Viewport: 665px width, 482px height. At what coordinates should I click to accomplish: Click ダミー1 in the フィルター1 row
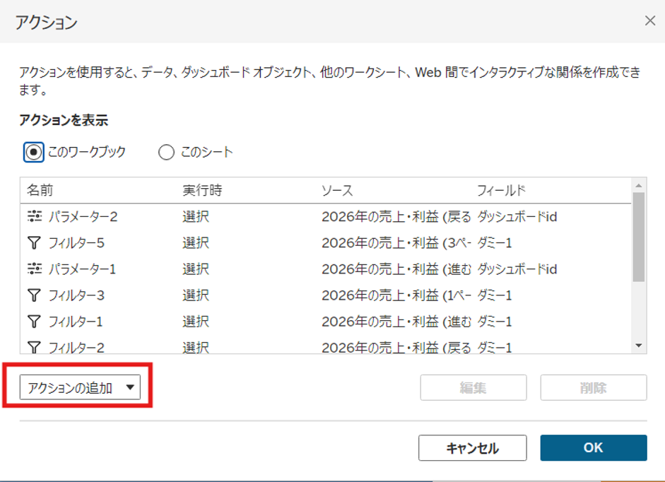495,322
